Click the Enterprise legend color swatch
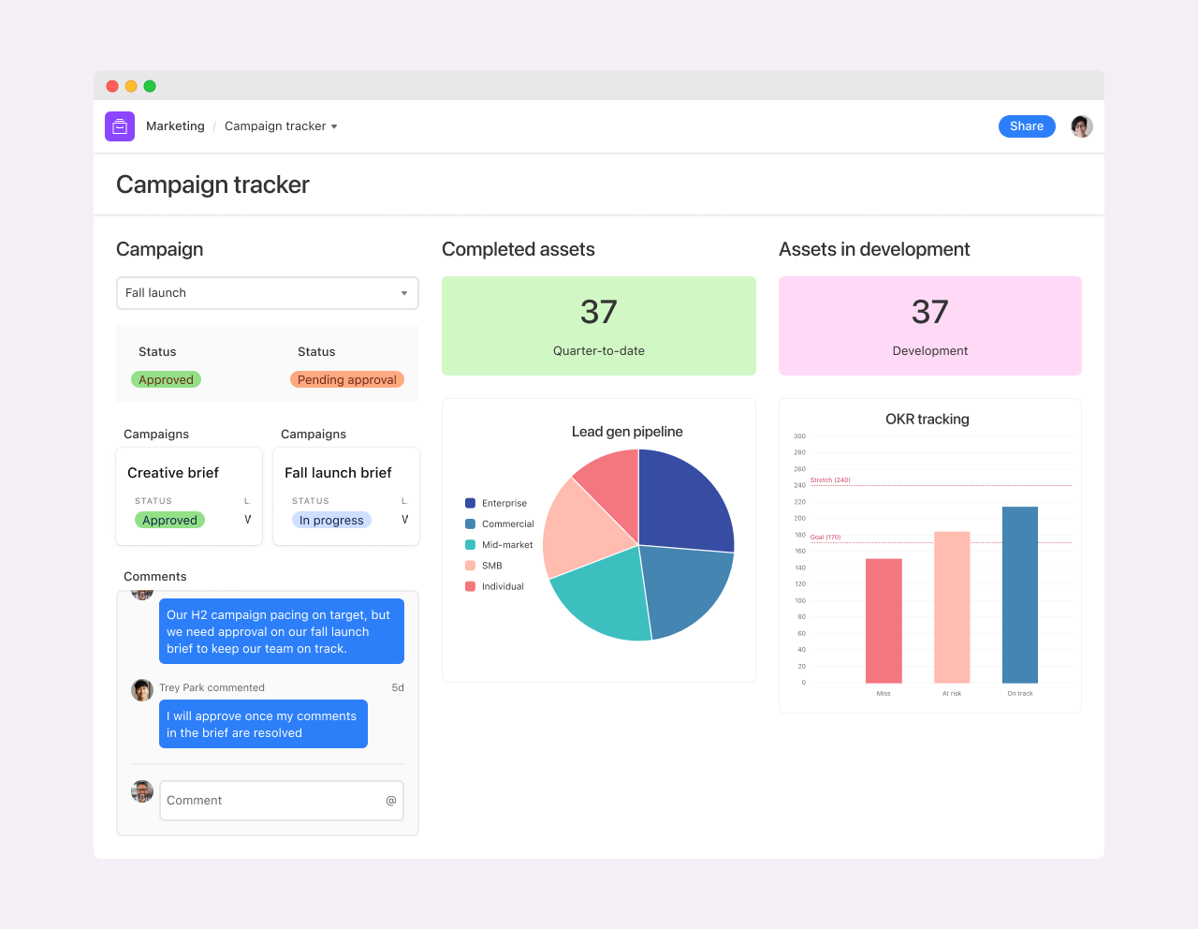Viewport: 1198px width, 929px height. tap(470, 503)
